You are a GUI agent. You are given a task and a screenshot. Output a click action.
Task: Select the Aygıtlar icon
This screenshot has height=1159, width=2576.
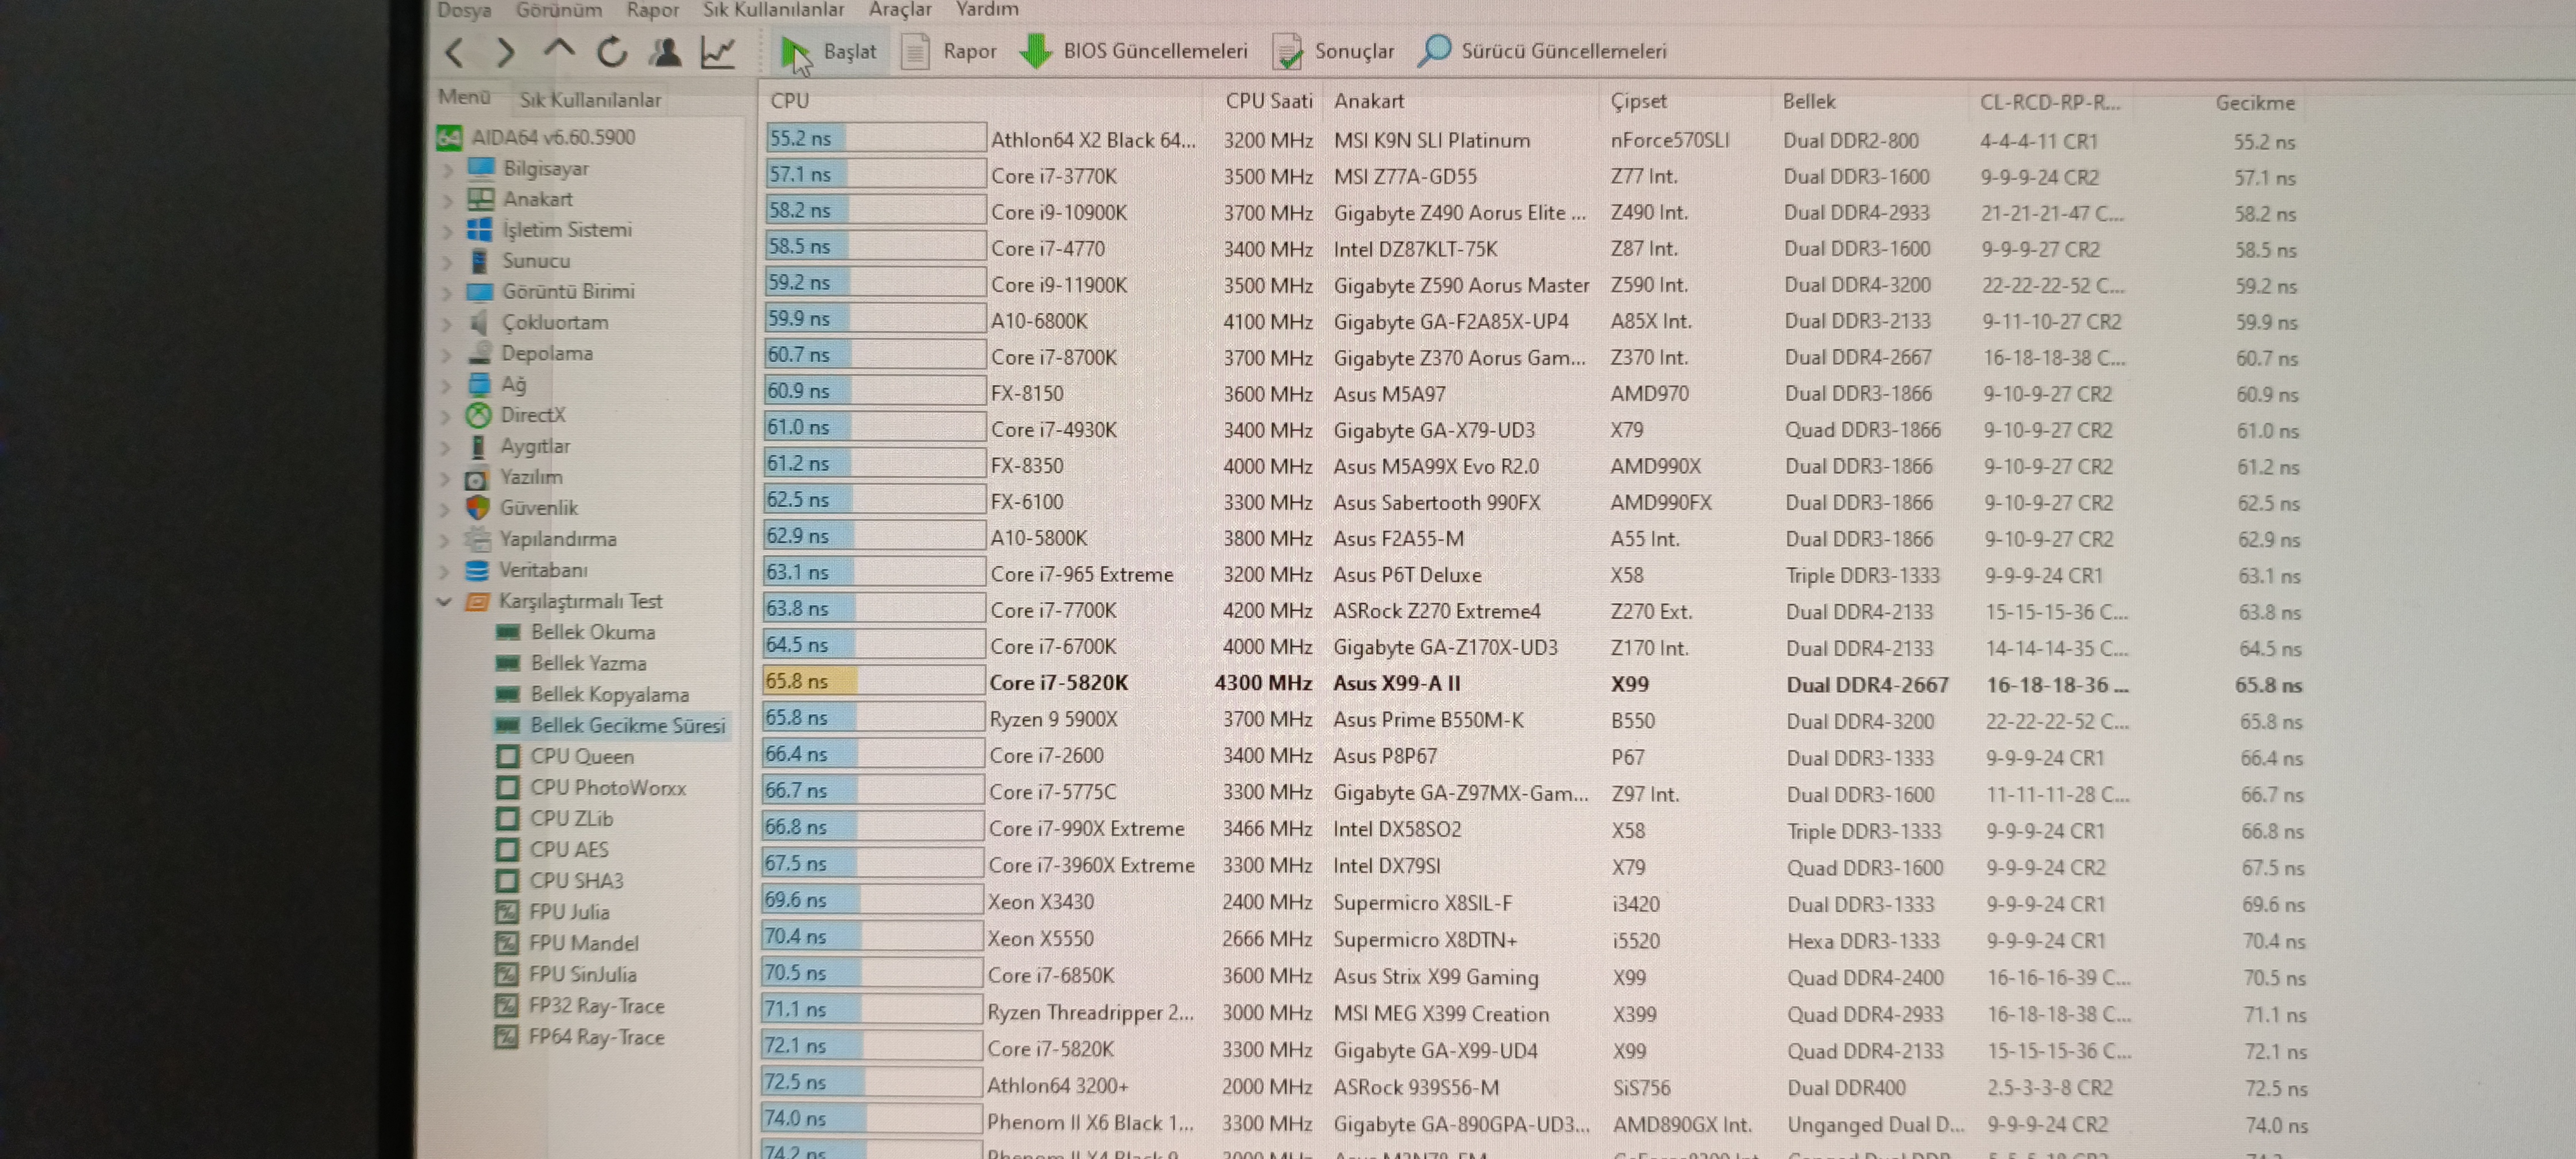click(479, 446)
